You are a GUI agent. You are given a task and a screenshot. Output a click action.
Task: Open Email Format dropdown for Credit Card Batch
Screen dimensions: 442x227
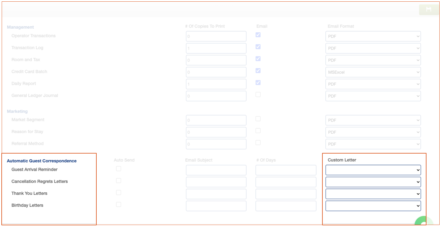coord(373,72)
